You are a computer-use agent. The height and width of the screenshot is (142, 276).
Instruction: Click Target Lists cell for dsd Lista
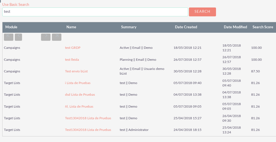(x=12, y=95)
